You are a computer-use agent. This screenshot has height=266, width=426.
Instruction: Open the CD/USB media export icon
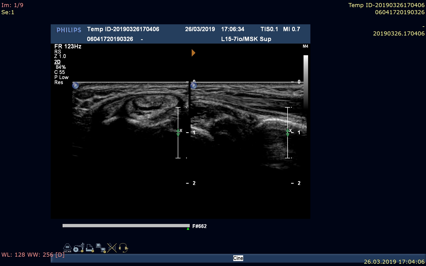tap(79, 248)
